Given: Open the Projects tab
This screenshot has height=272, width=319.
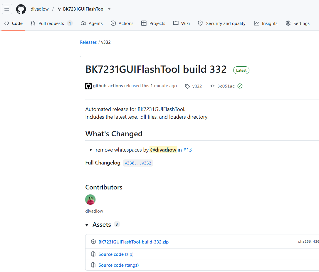Looking at the screenshot, I should coord(153,23).
